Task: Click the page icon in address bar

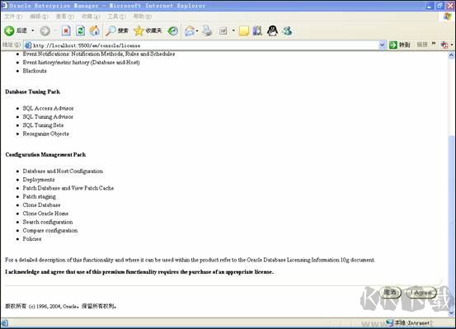Action: tap(28, 45)
